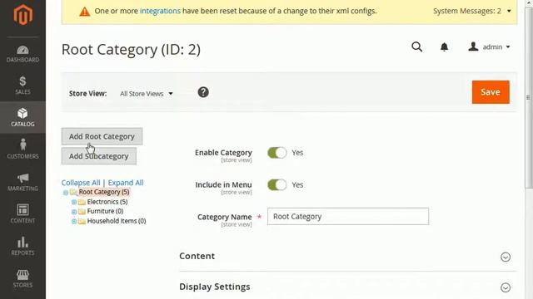Screen dimensions: 533x299
Task: Click the search magnifier icon
Action: pos(416,47)
